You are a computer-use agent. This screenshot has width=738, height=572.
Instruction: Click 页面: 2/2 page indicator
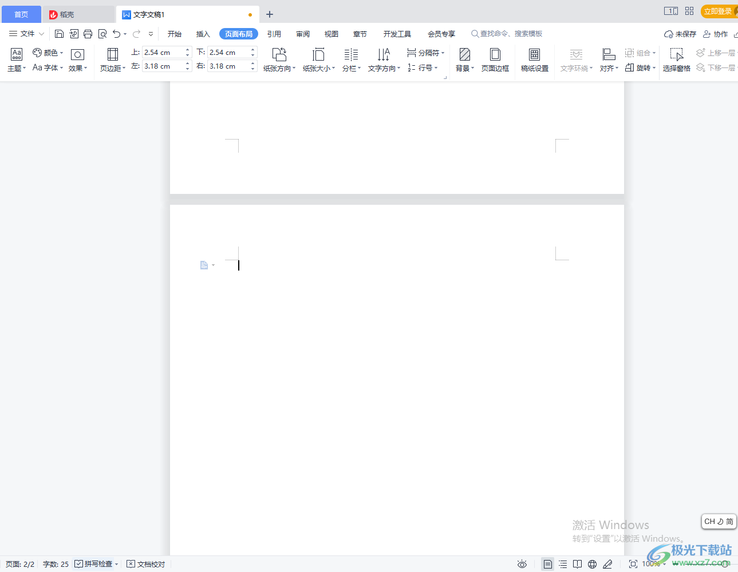click(x=20, y=564)
